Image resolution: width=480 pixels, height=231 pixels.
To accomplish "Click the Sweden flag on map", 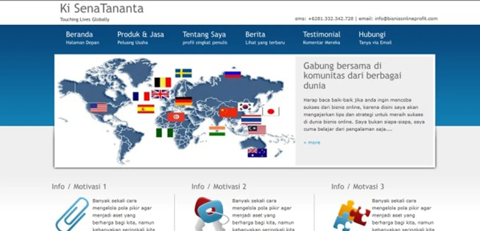I will point(183,73).
